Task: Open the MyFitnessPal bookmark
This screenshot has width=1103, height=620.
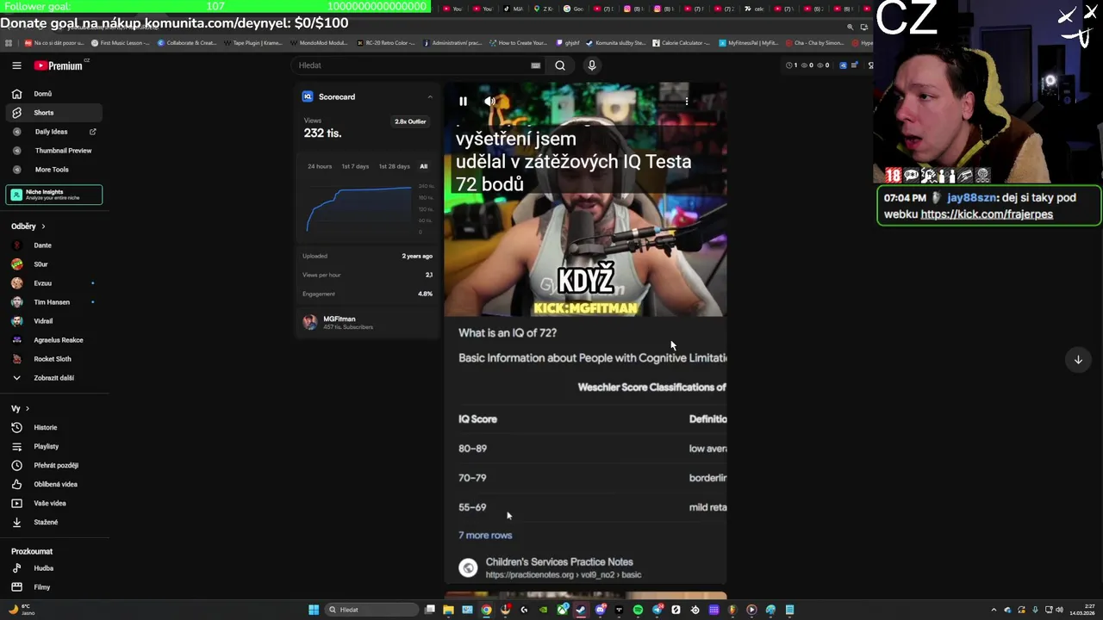Action: pyautogui.click(x=749, y=42)
